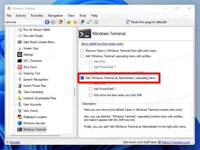This screenshot has width=200, height=150.
Task: Open the File menu
Action: point(9,16)
